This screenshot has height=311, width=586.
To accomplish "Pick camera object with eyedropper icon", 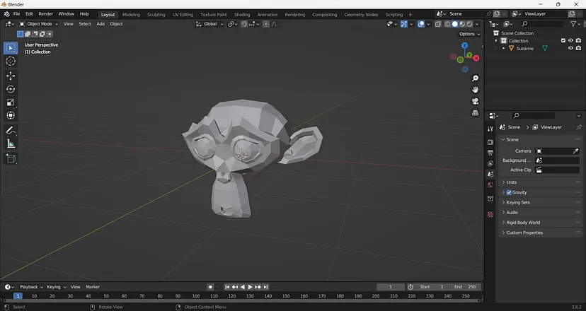I will tap(575, 151).
